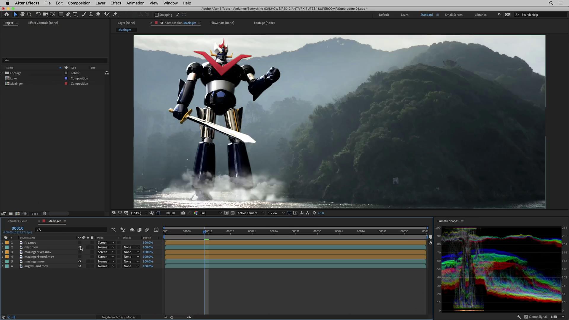Select the Rotation tool
Image resolution: width=569 pixels, height=320 pixels.
point(38,14)
